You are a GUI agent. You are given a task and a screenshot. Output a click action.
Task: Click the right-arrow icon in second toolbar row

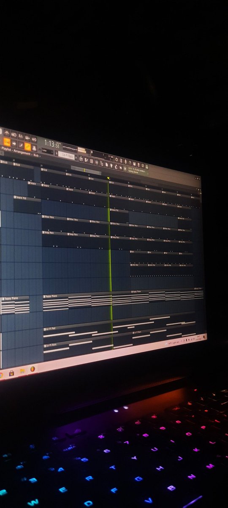[14, 143]
